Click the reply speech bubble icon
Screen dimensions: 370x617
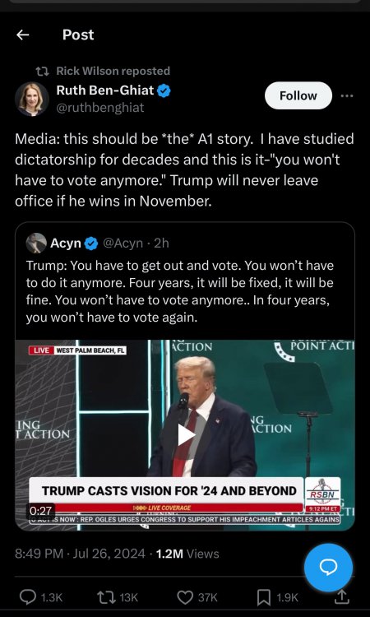coord(28,597)
